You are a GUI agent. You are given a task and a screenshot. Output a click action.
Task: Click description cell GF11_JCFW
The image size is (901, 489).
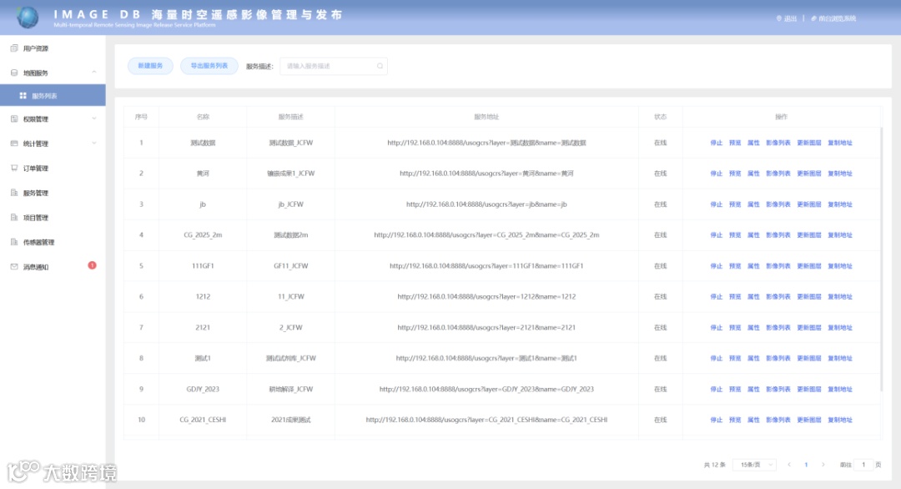pos(291,266)
